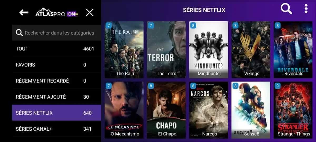316x142 pixels.
Task: Open The Rain series poster
Action: (124, 50)
